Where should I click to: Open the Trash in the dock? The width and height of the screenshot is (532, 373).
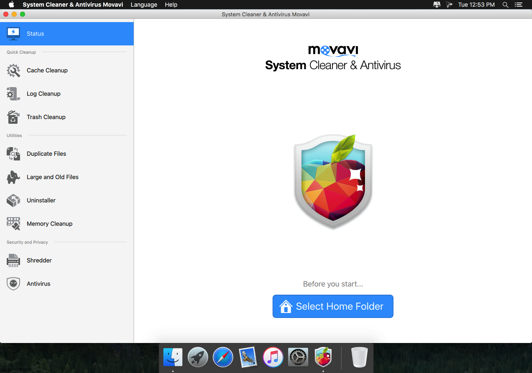(360, 357)
